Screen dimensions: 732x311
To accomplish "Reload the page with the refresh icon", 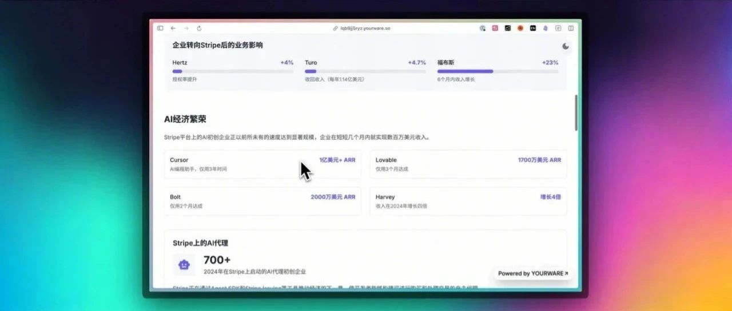I will 199,28.
